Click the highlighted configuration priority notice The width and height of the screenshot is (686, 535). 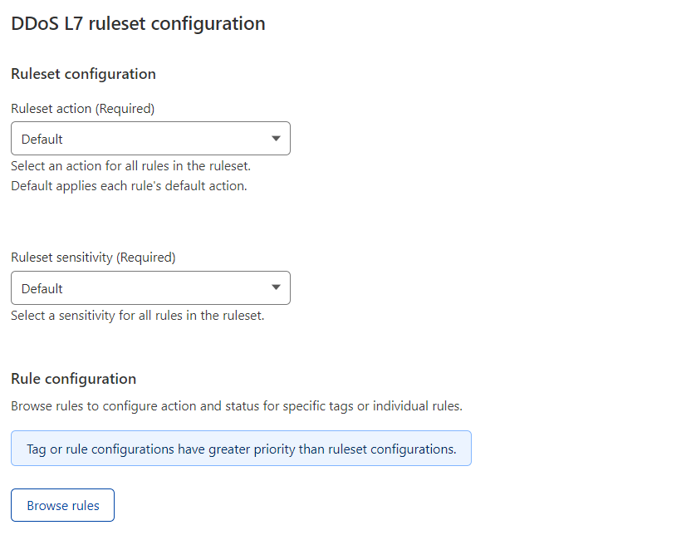[x=241, y=448]
